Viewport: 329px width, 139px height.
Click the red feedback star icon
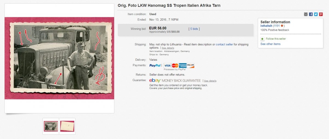click(282, 26)
